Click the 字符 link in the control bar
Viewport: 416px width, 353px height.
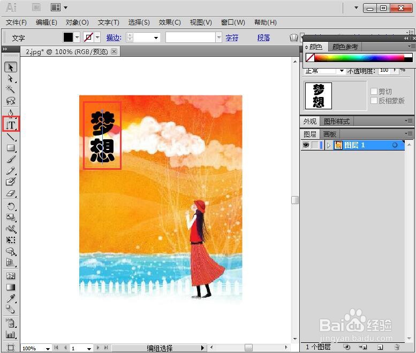click(232, 38)
